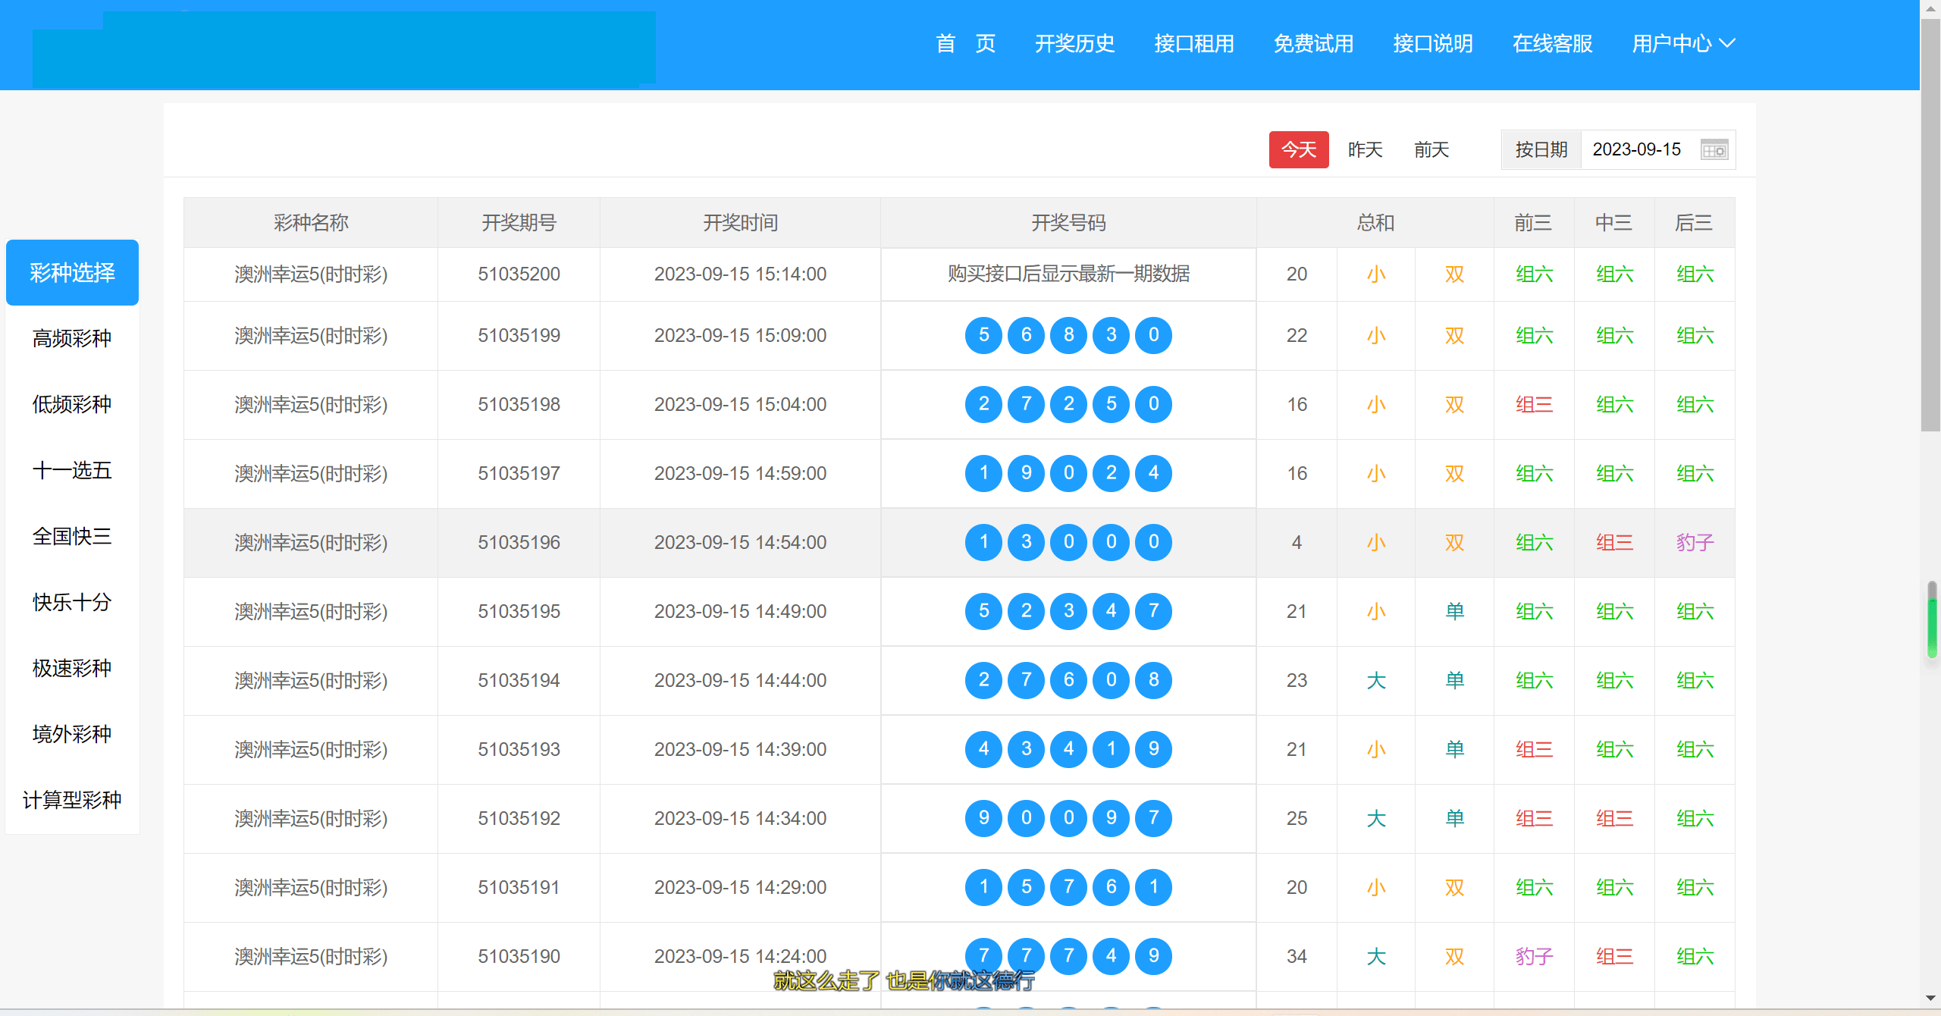Go to 首页 in top navigation
The width and height of the screenshot is (1941, 1016).
click(x=965, y=43)
